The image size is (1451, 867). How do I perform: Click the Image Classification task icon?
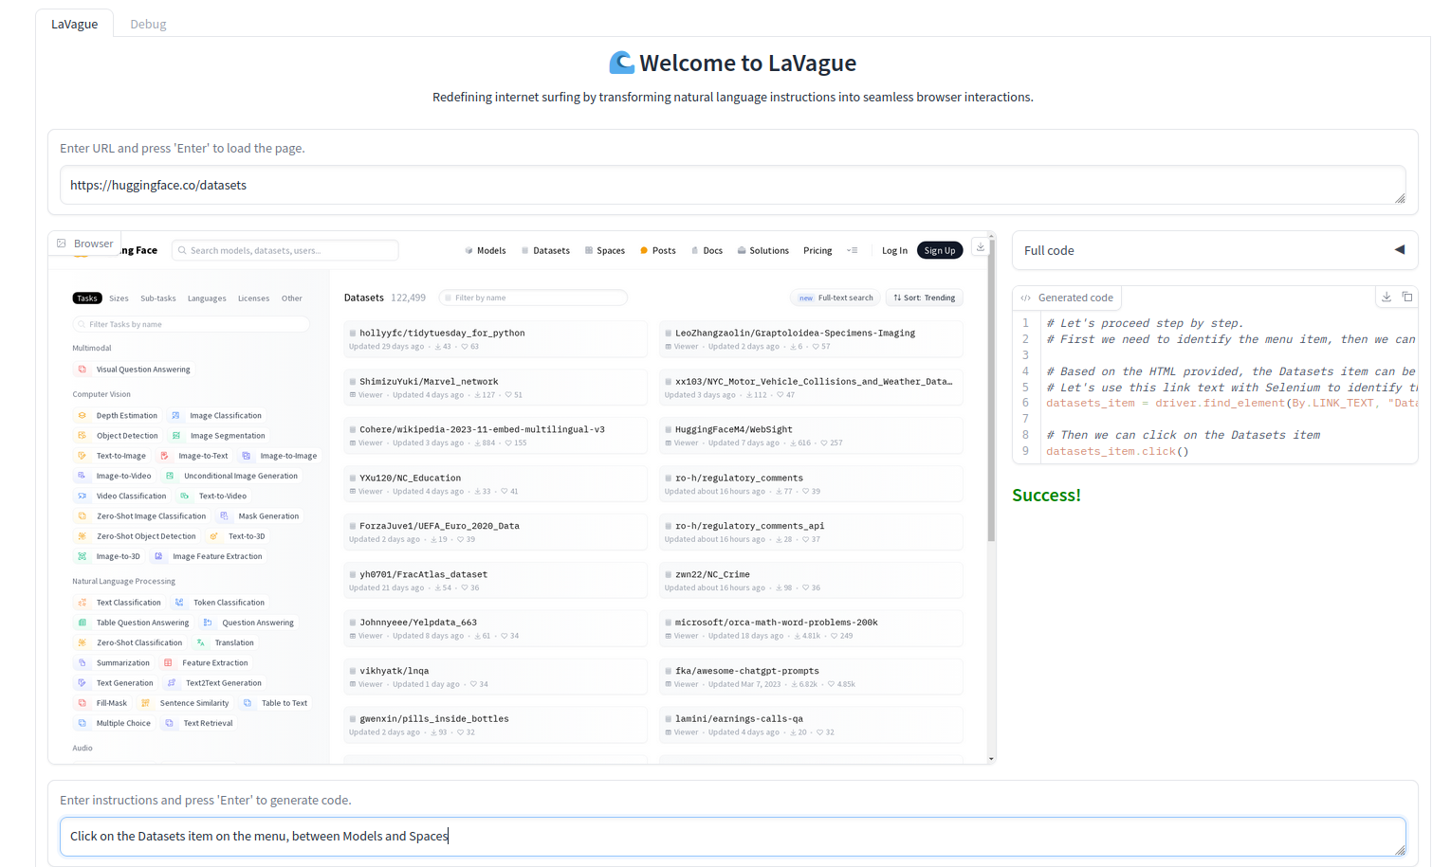tap(175, 416)
